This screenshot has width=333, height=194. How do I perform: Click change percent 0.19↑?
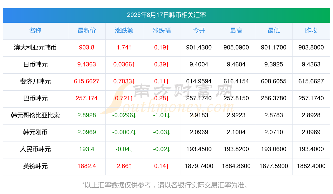pyautogui.click(x=162, y=48)
